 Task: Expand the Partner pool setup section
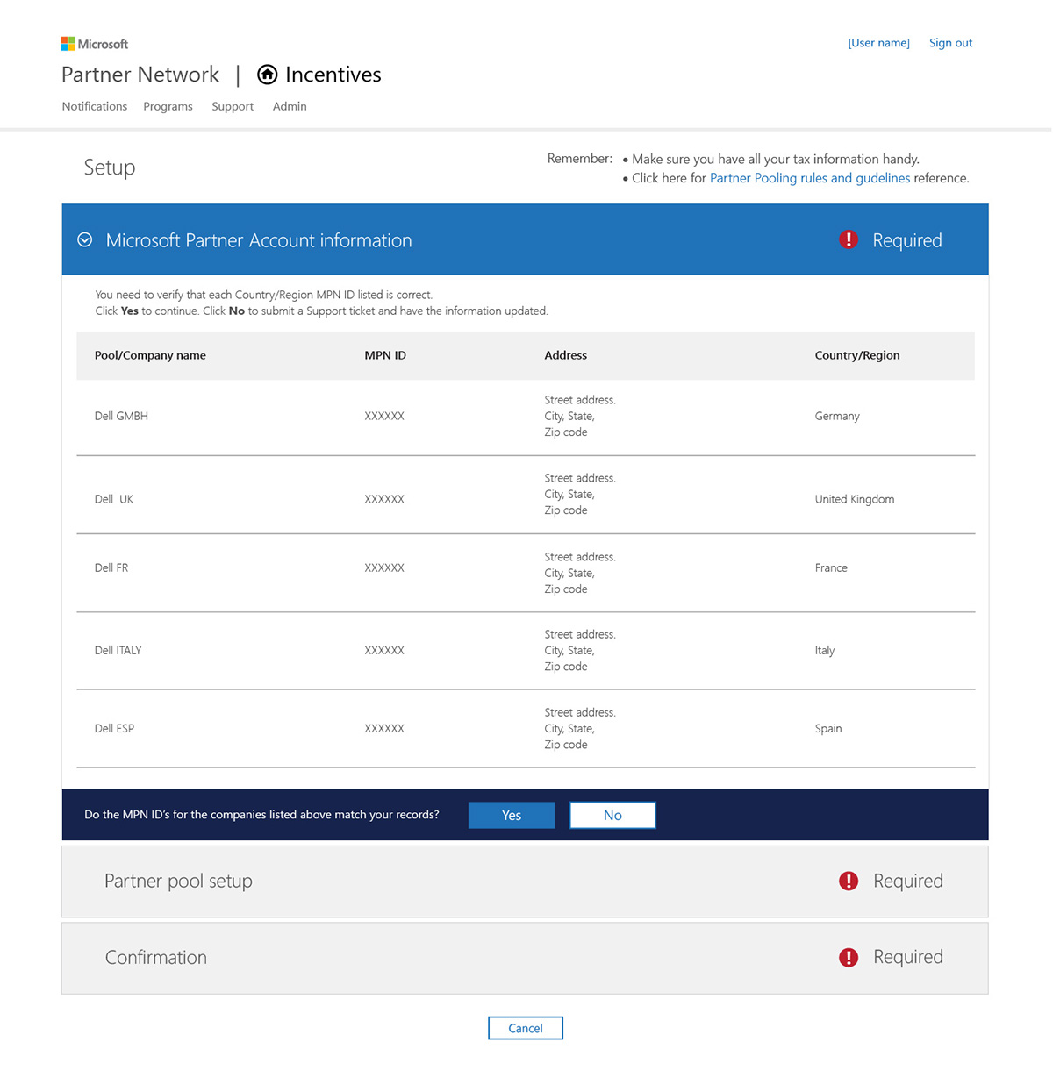tap(525, 882)
